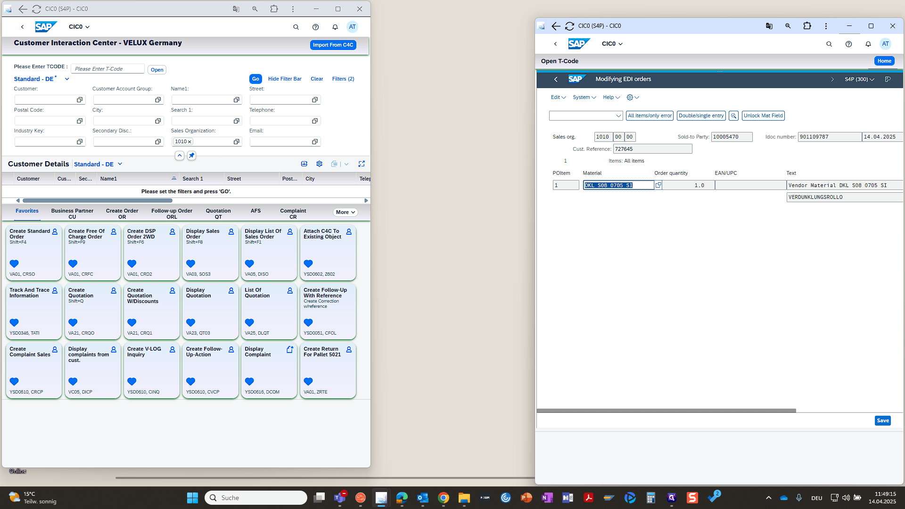Open the command field combo box
The height and width of the screenshot is (509, 905).
[x=586, y=116]
